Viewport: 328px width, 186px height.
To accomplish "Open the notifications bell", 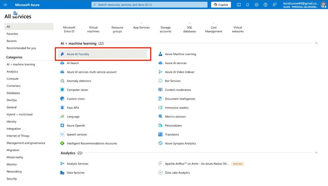I will [x=248, y=5].
